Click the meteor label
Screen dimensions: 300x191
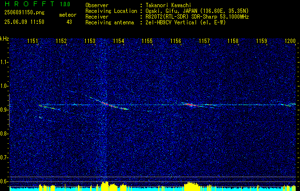coord(68,15)
